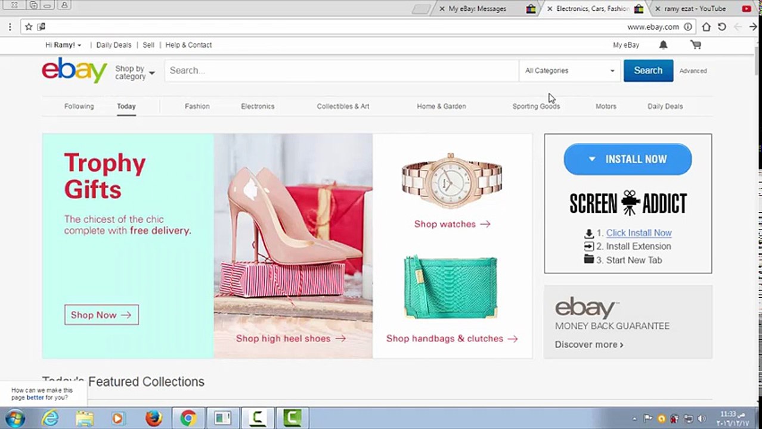This screenshot has height=429, width=762.
Task: Click Daily Deals in the top bar
Action: click(x=114, y=45)
